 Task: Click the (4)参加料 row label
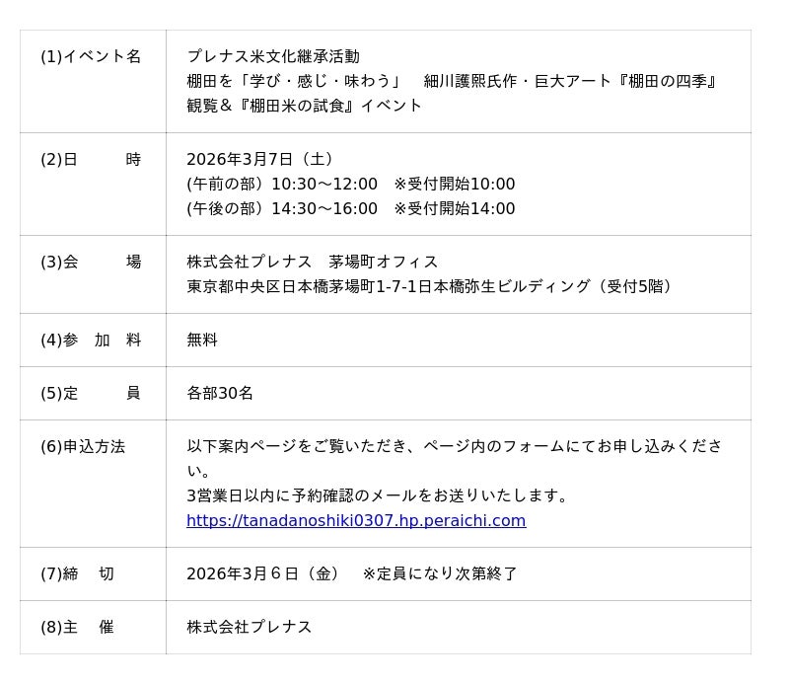point(91,341)
